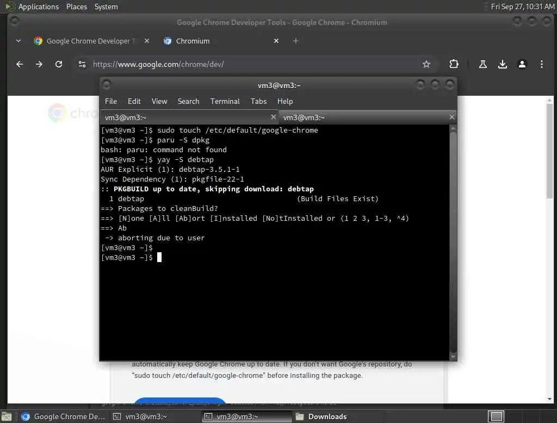Open the terminal Help menu

click(x=285, y=101)
